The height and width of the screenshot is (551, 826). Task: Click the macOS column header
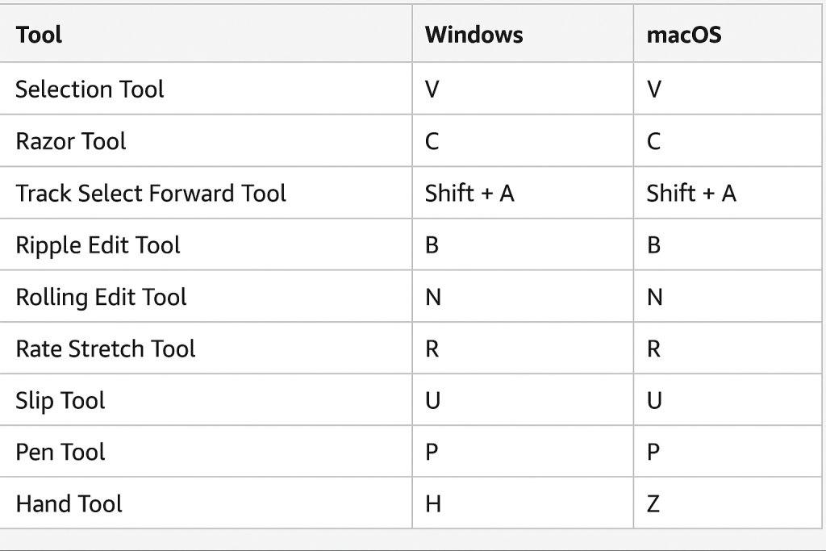point(684,35)
